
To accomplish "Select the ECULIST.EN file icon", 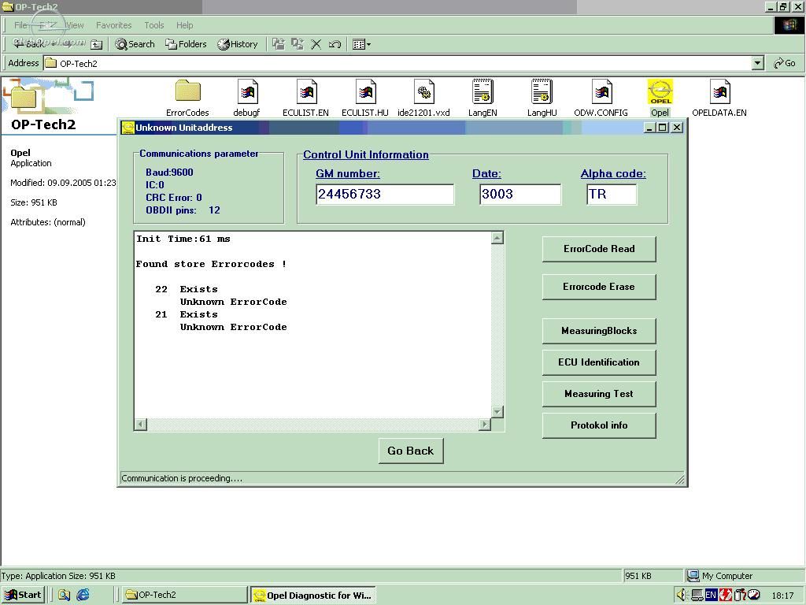I will point(306,98).
